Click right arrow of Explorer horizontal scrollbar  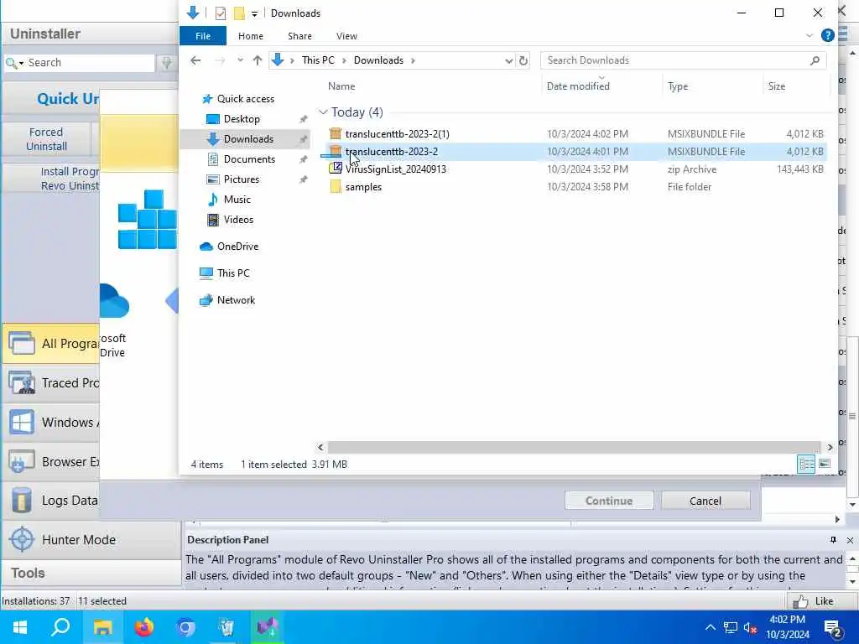tap(830, 448)
